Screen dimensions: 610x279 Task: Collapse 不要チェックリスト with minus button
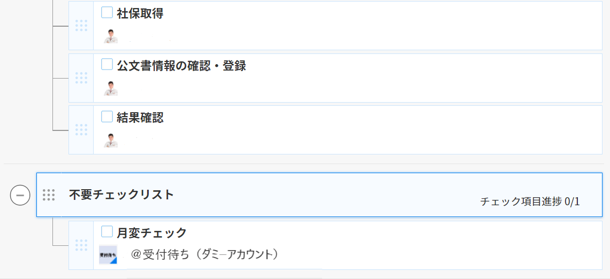click(x=20, y=195)
